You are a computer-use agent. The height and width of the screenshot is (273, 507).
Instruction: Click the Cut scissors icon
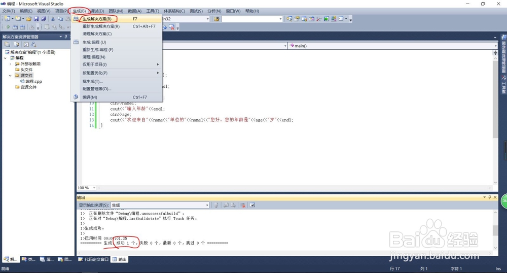tap(53, 19)
